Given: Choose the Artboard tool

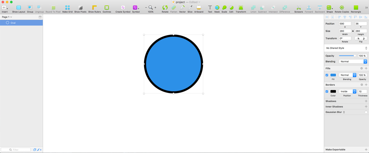Looking at the screenshot, I should (x=199, y=8).
